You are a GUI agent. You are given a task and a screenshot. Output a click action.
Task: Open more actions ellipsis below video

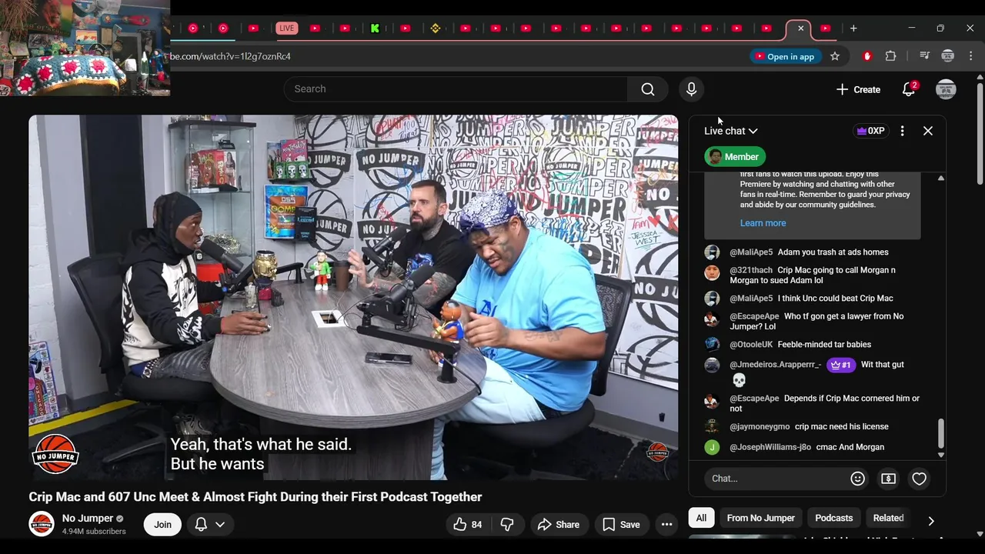point(666,525)
